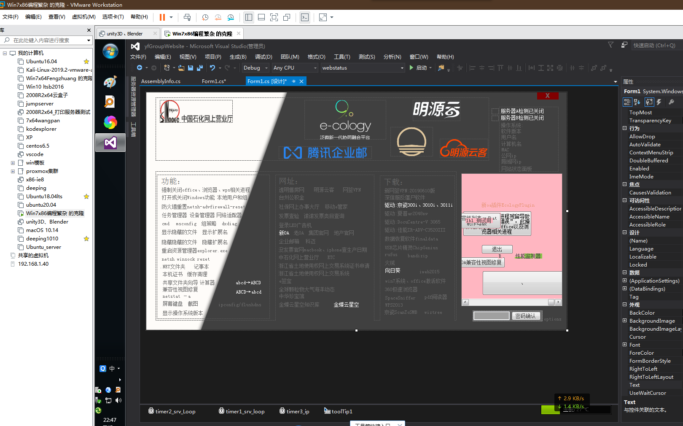Expand the (DataBindings) property

click(x=625, y=288)
